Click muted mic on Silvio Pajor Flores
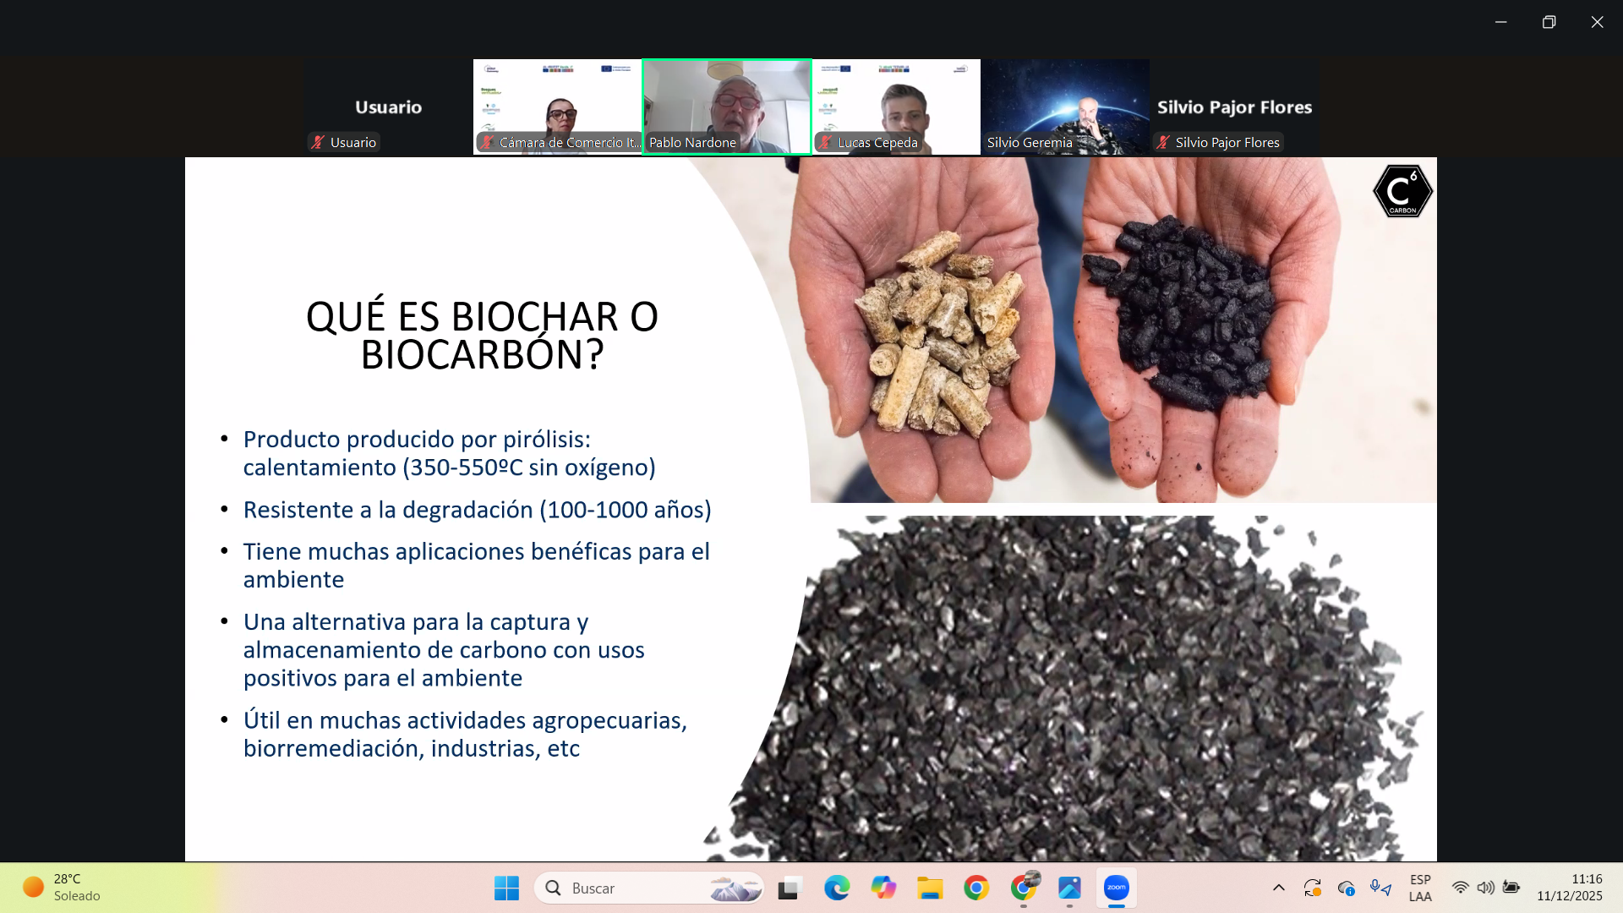The image size is (1623, 913). (1164, 143)
